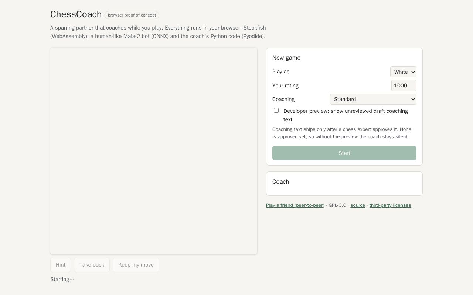Viewport: 473px width, 295px height.
Task: Click the coaching approval note text
Action: [342, 133]
